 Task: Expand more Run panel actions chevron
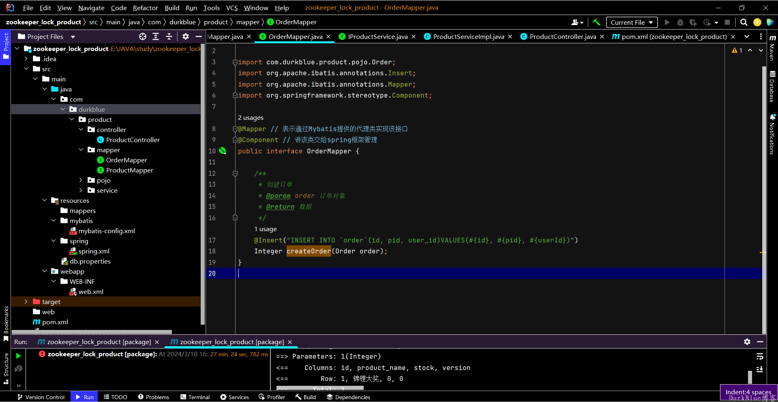pos(18,385)
